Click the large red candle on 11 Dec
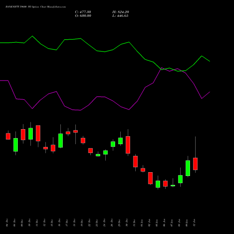The height and width of the screenshot is (234, 234). pyautogui.click(x=38, y=133)
